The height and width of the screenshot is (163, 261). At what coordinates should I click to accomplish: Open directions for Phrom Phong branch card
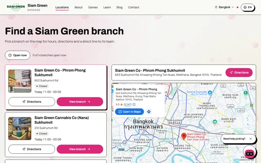[x=32, y=101]
